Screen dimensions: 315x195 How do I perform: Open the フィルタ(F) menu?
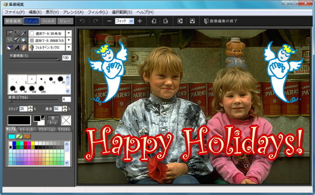pyautogui.click(x=98, y=12)
